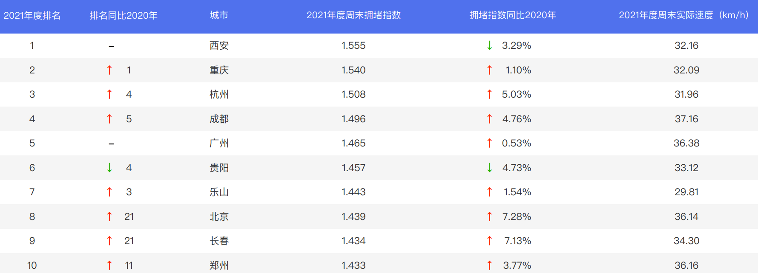
Task: Click congestion index value 1.555
Action: [353, 45]
